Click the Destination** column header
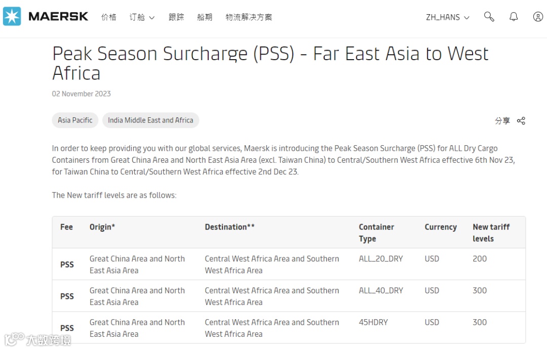The width and height of the screenshot is (547, 350). coord(229,227)
